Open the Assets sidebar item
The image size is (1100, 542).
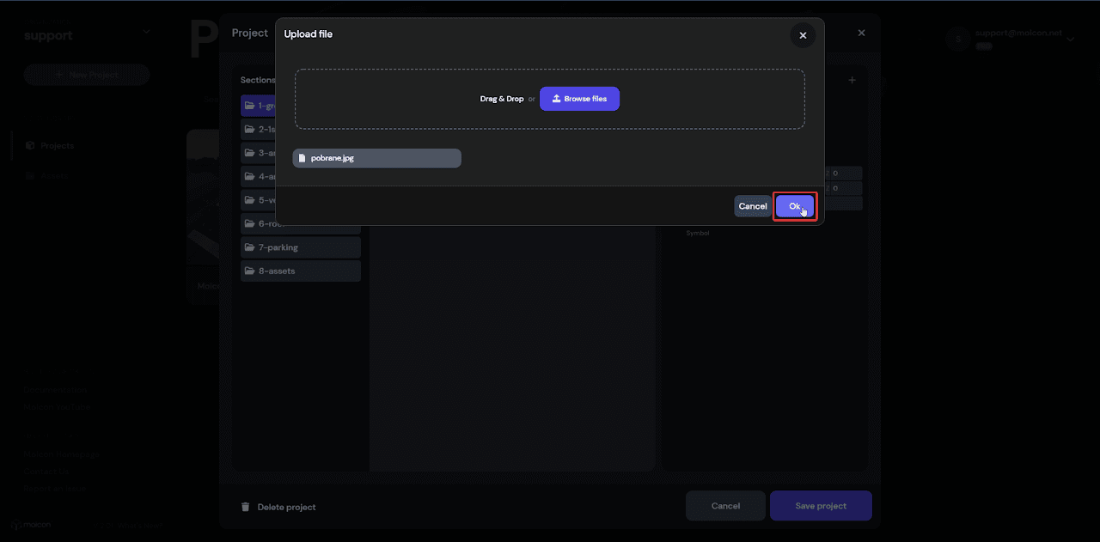pyautogui.click(x=53, y=175)
